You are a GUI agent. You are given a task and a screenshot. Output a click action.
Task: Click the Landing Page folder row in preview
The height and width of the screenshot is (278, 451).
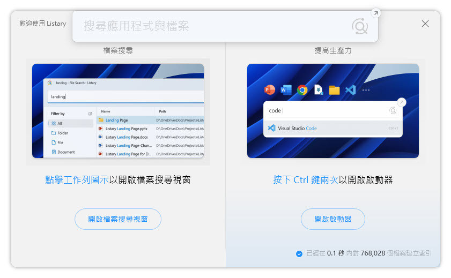(151, 120)
